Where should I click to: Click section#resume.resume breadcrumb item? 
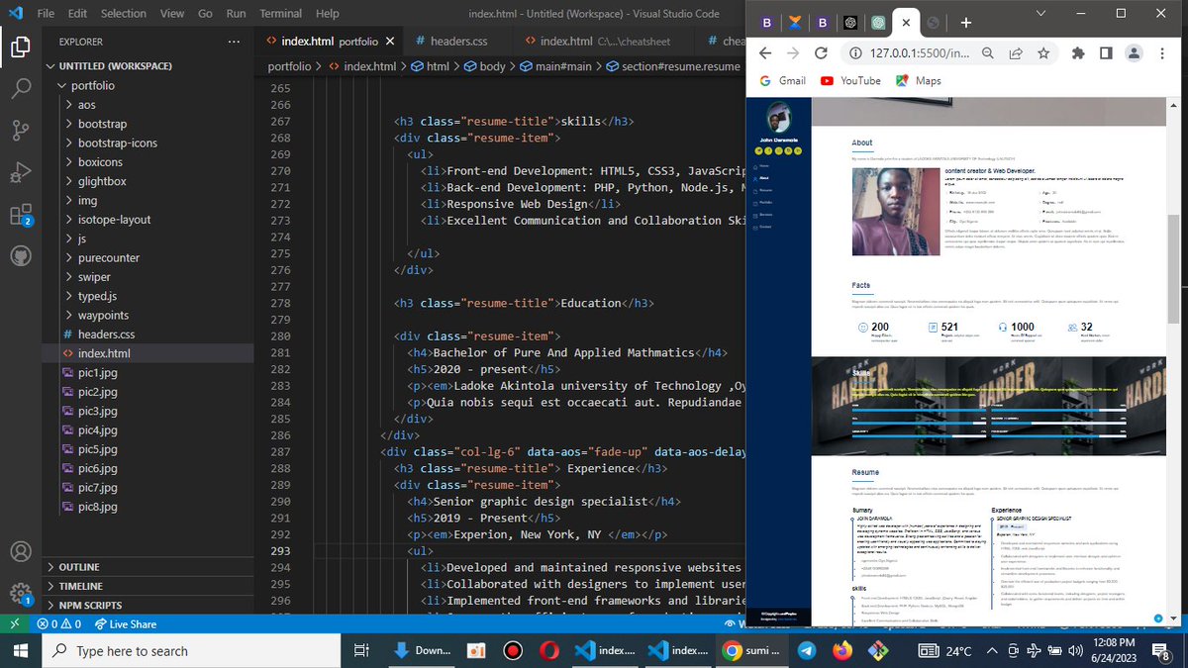tap(672, 66)
